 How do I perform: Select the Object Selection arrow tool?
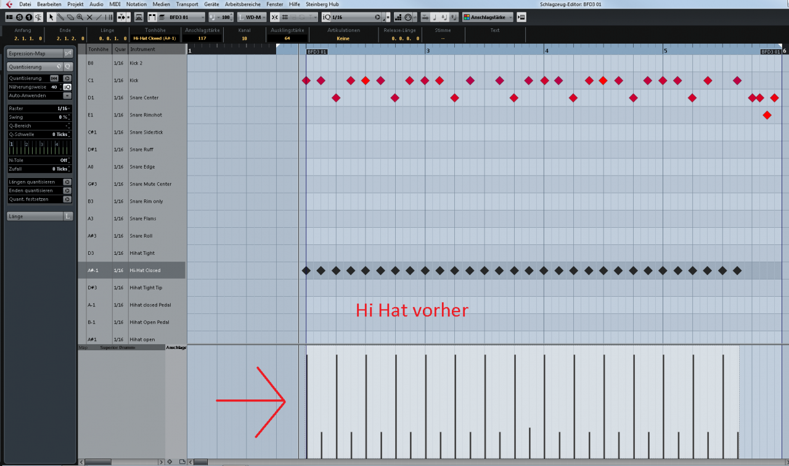click(x=51, y=17)
